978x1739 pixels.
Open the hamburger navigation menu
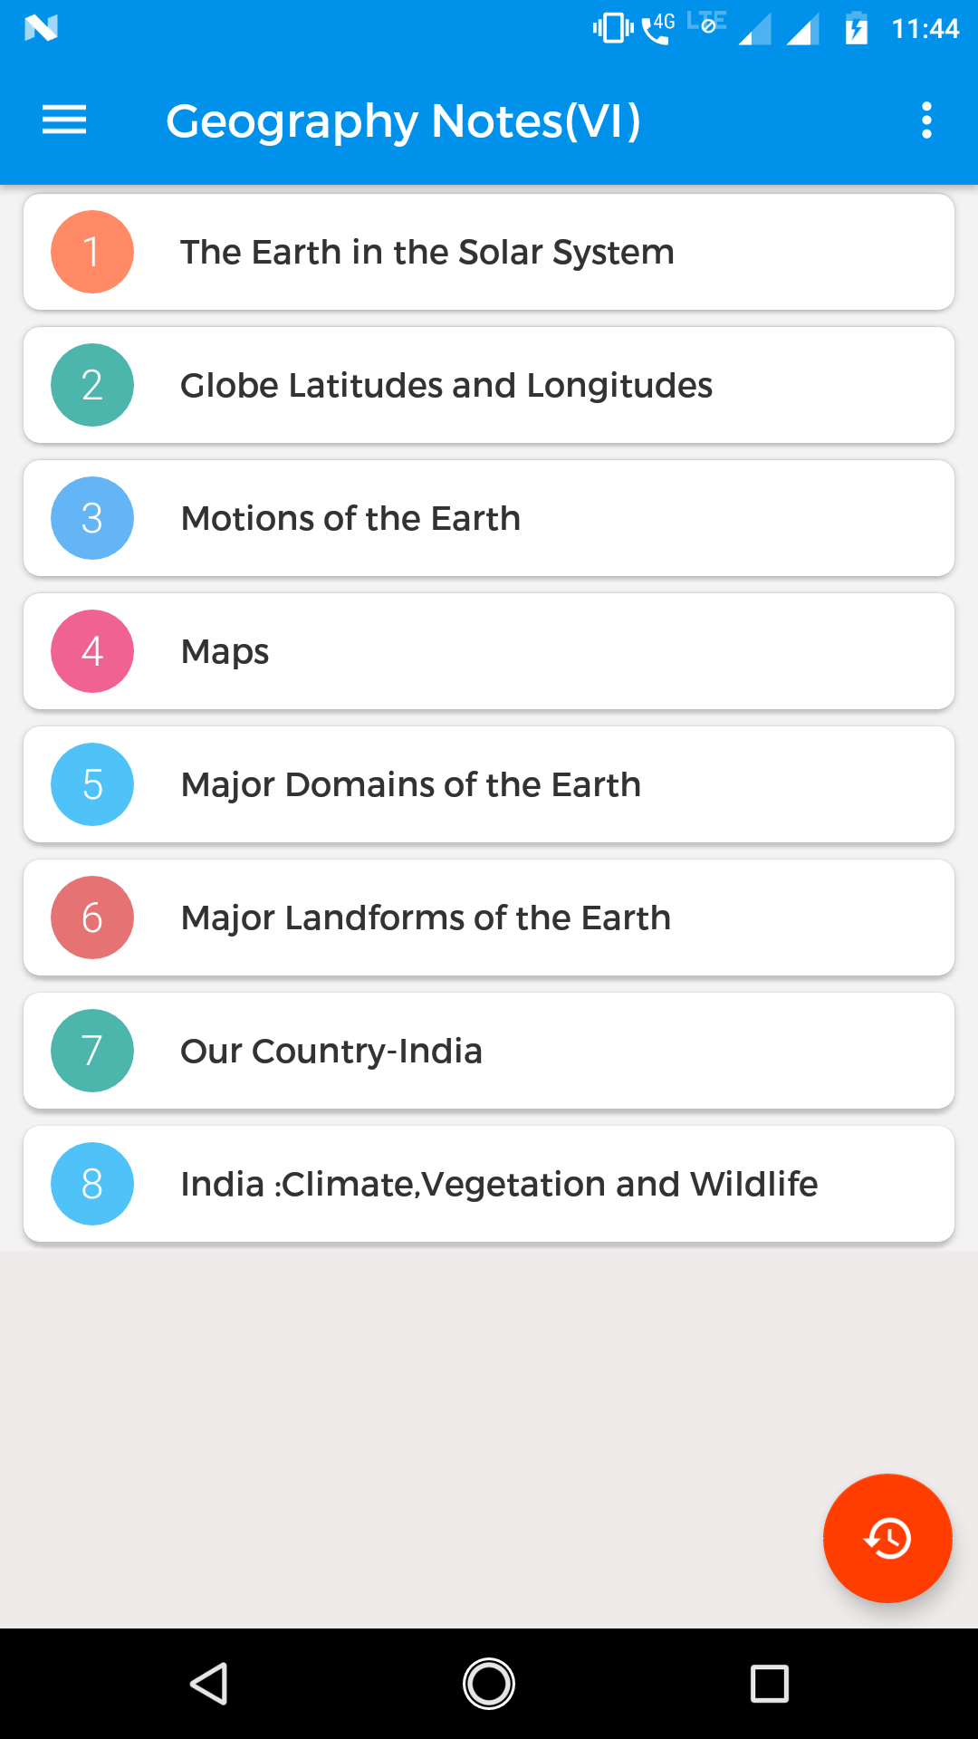64,120
